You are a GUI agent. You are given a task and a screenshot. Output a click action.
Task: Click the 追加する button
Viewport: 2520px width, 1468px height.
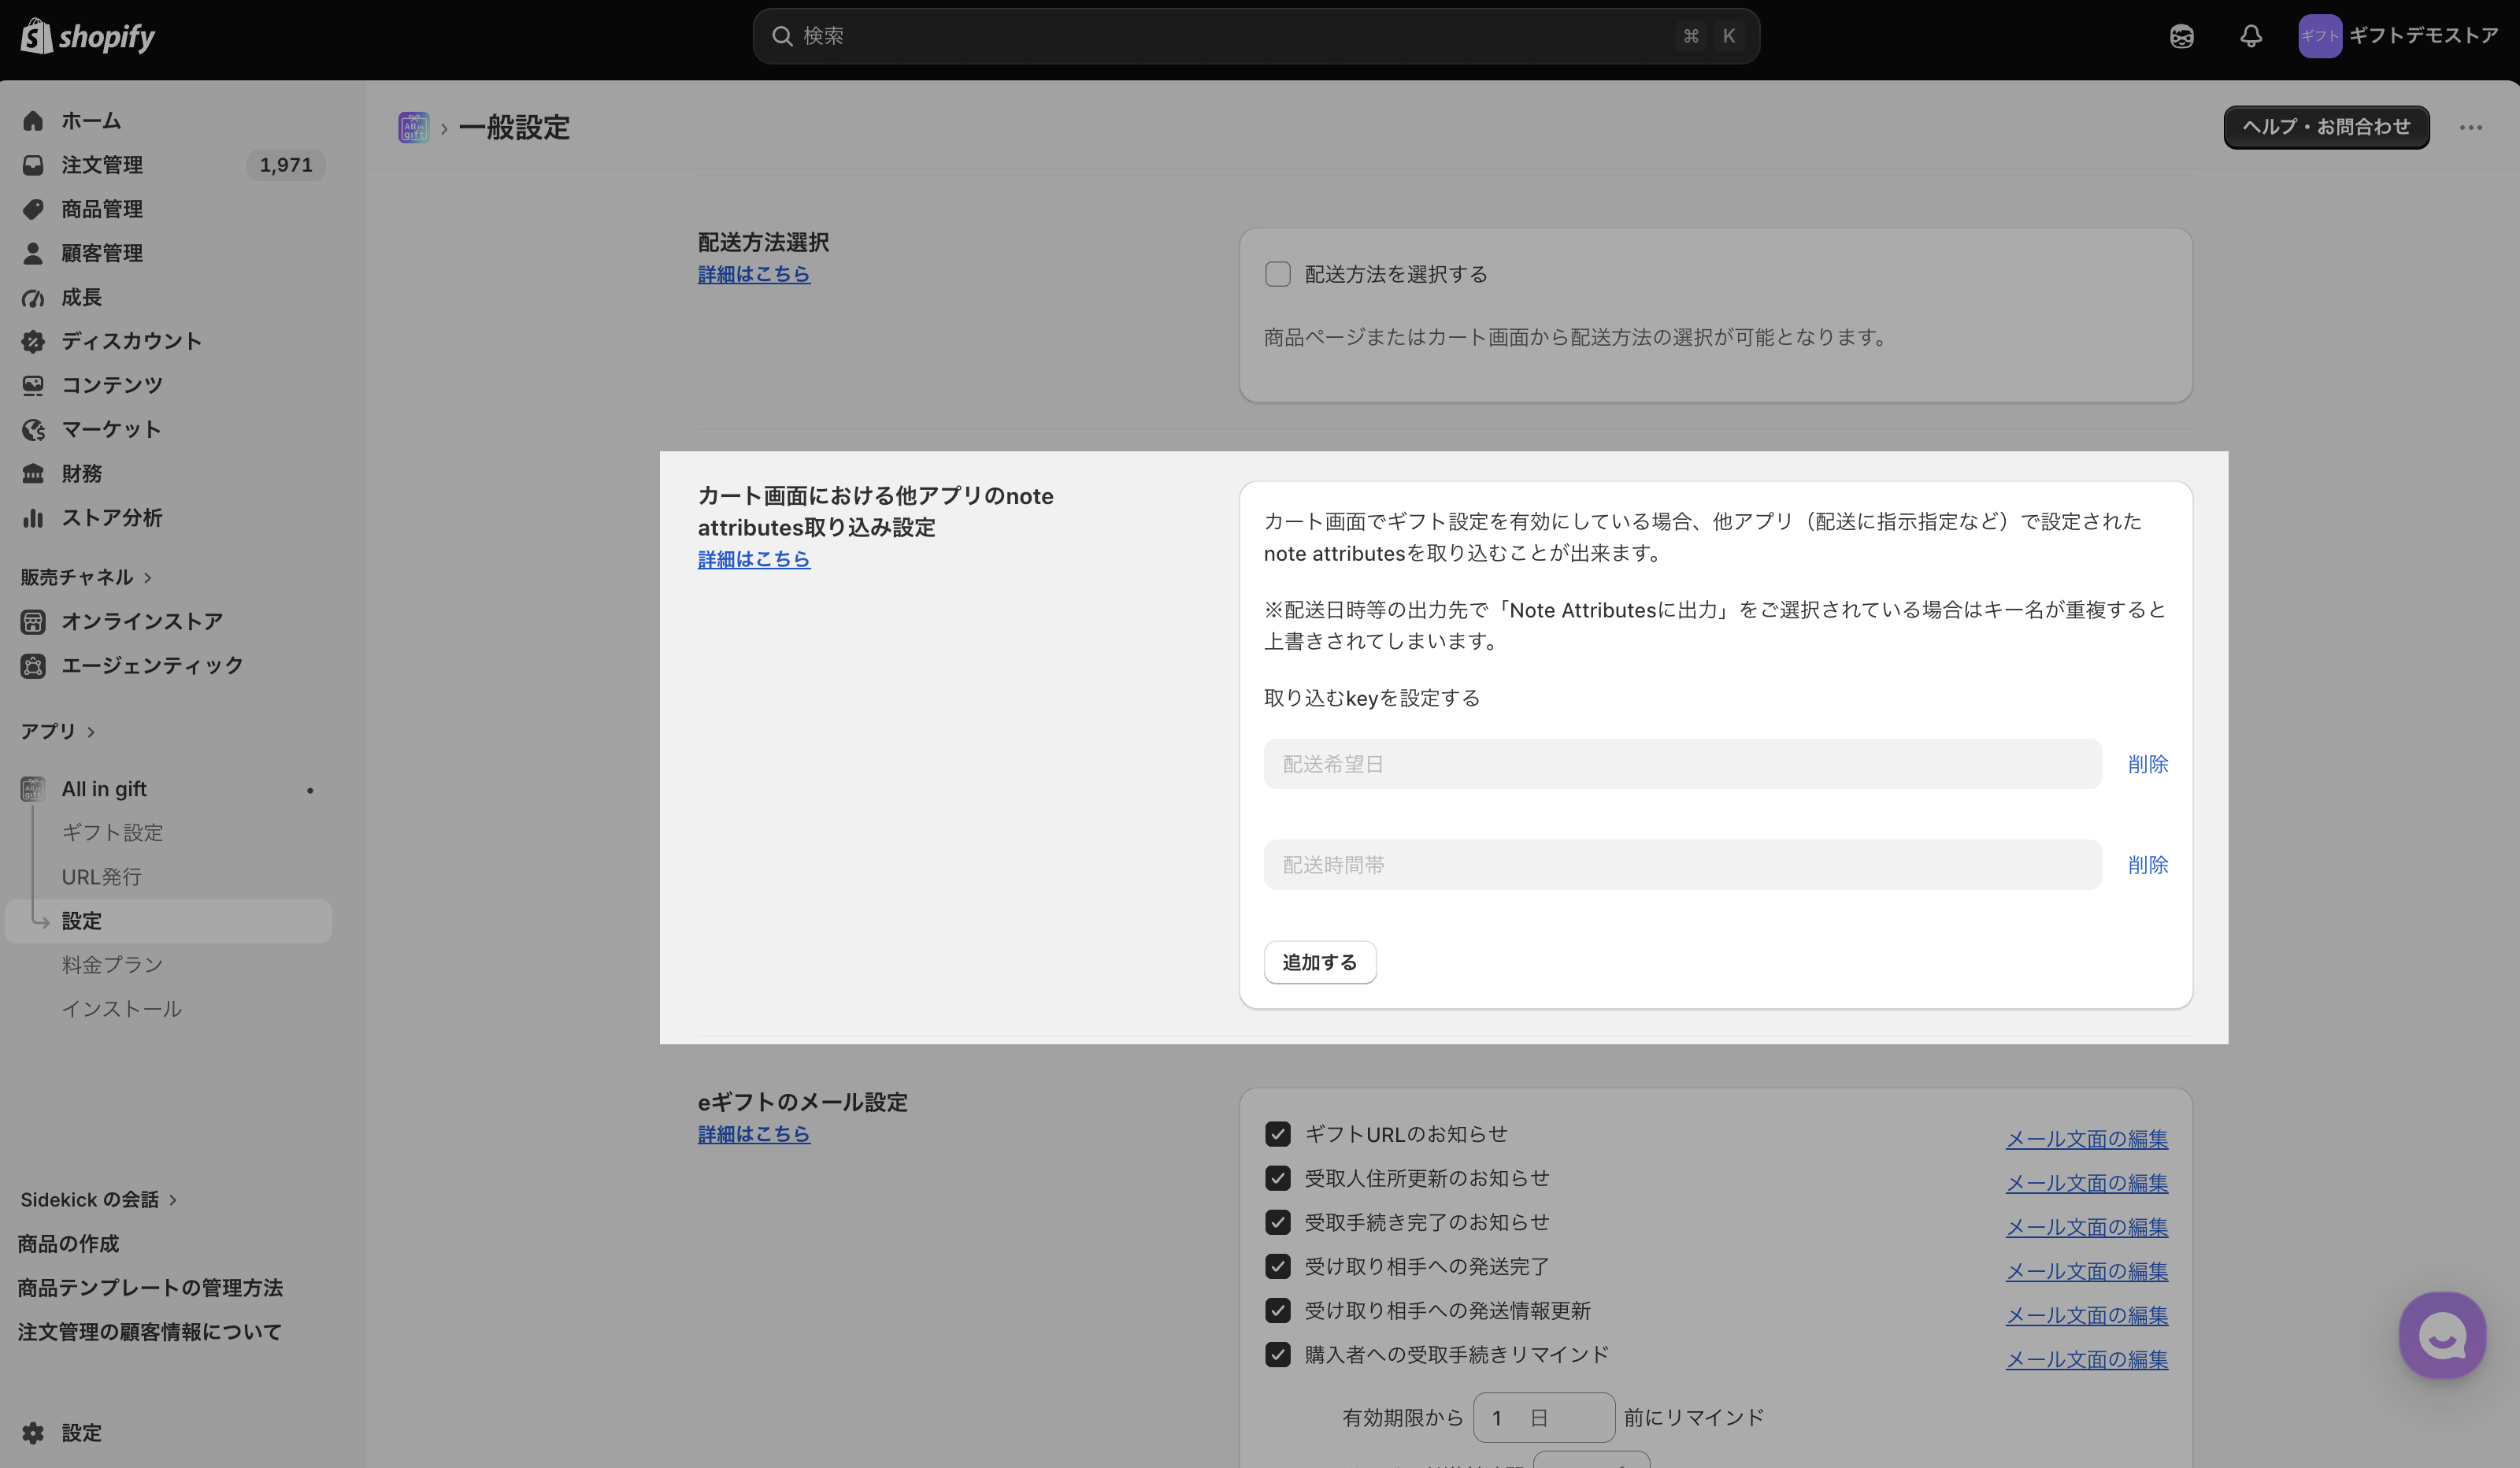click(1319, 962)
